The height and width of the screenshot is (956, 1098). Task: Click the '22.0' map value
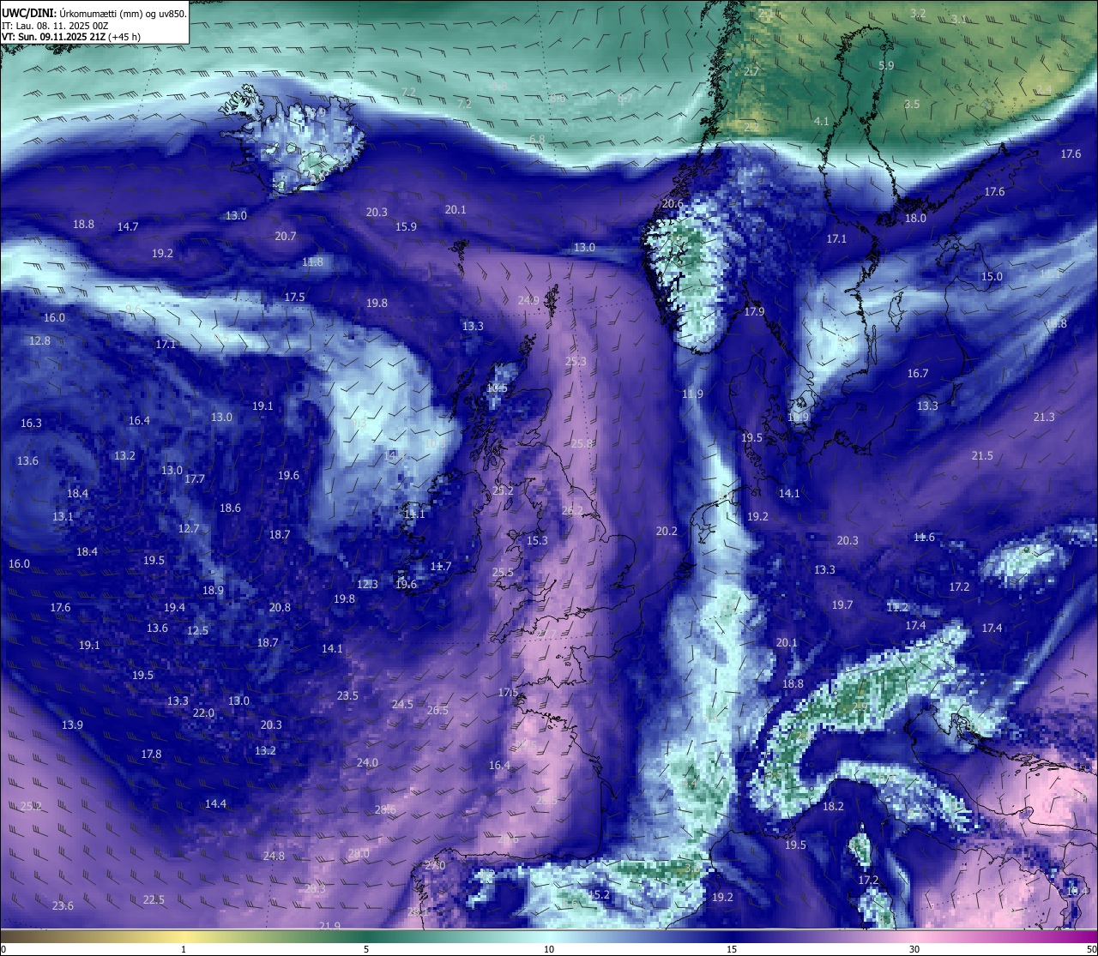coord(203,712)
